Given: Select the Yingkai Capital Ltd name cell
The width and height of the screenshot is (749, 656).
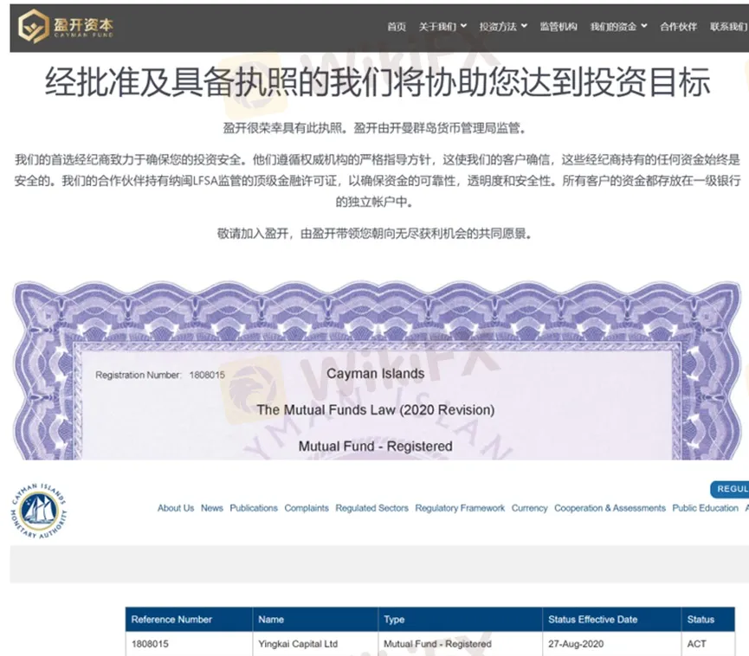Looking at the screenshot, I should pyautogui.click(x=315, y=644).
